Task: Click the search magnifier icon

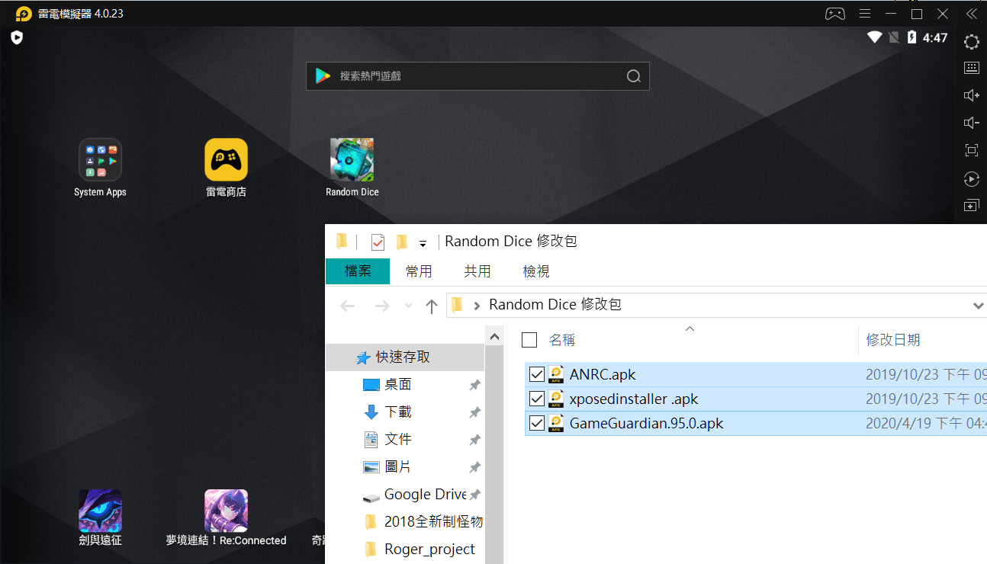Action: [x=633, y=76]
